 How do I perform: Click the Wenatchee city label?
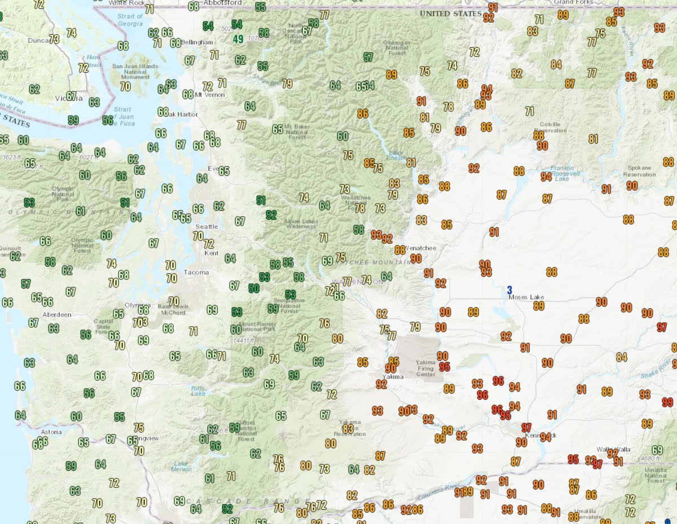pyautogui.click(x=420, y=248)
